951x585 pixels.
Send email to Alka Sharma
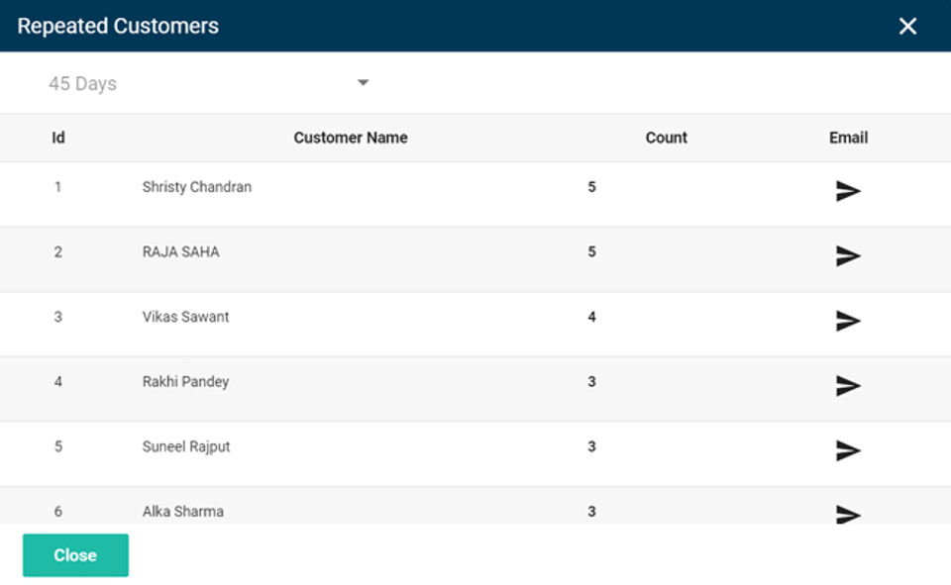pyautogui.click(x=847, y=514)
